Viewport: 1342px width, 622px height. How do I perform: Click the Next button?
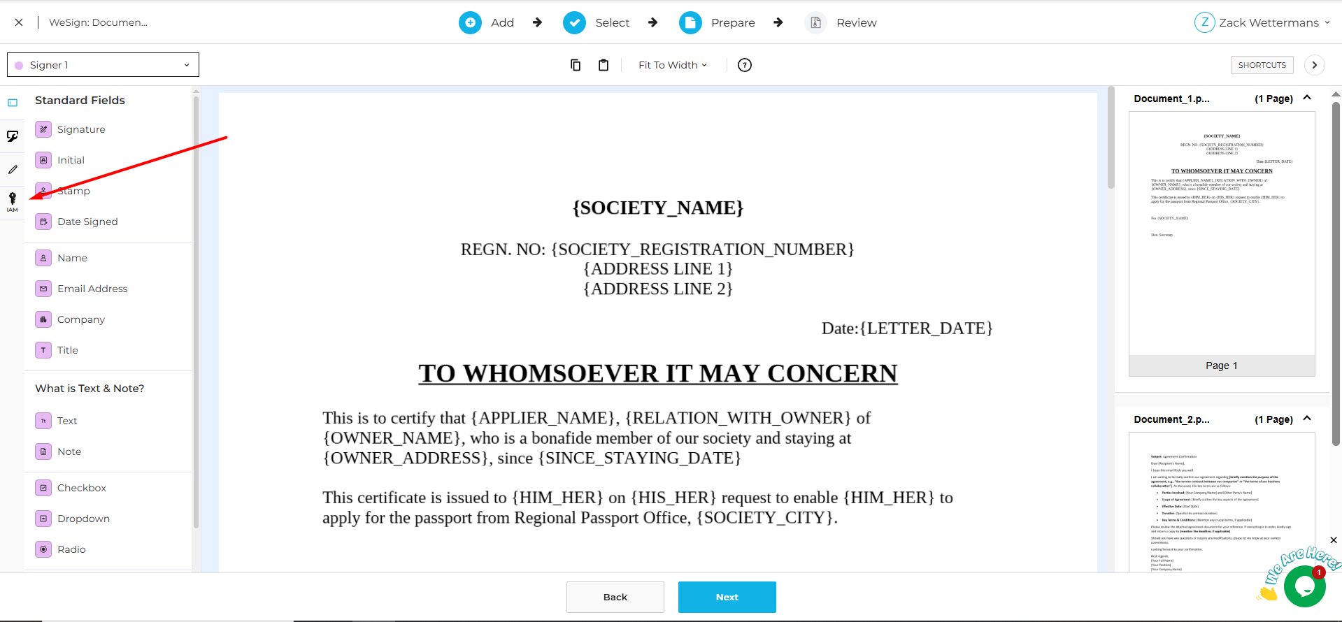coord(727,597)
